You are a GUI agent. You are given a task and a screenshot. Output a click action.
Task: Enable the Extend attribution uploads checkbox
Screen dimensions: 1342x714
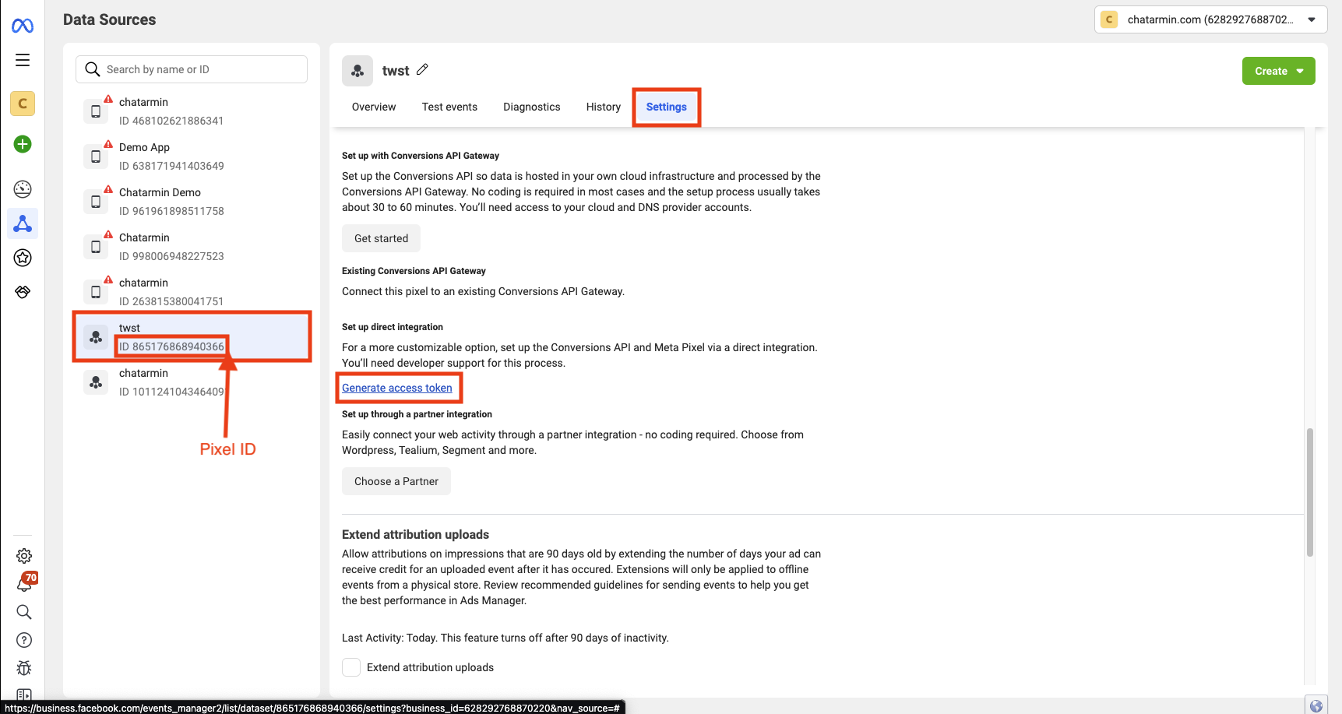[351, 667]
